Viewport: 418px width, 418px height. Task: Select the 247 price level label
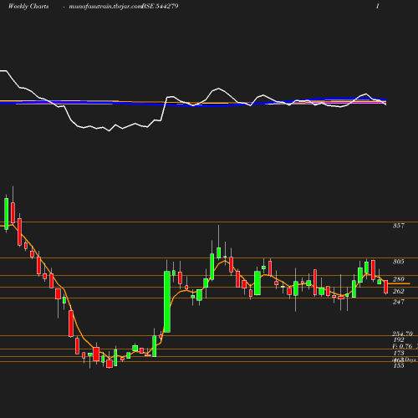(x=399, y=302)
